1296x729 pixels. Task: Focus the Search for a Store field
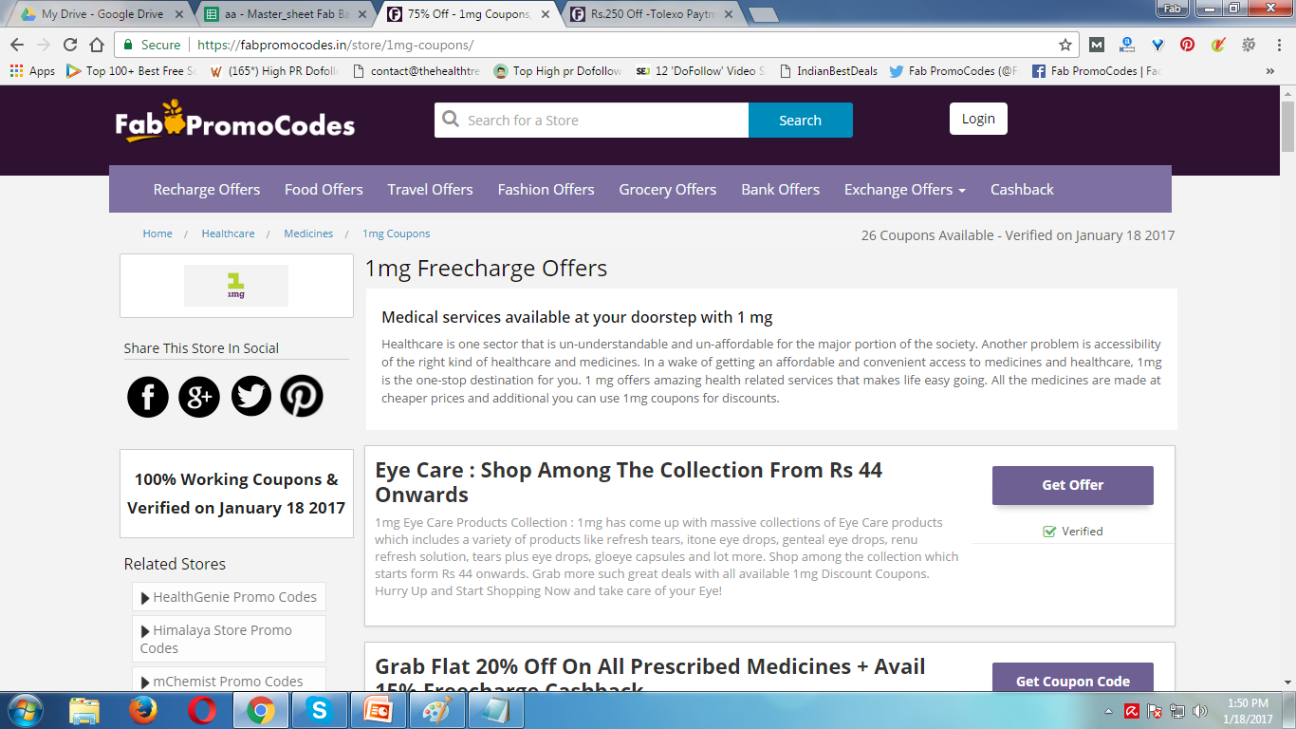(592, 121)
